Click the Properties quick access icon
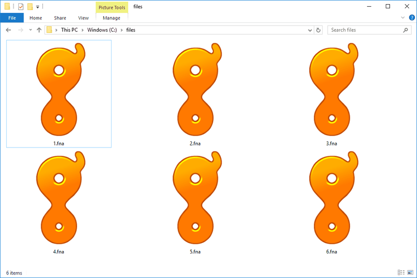Screen dimensions: 417x278 coord(21,7)
